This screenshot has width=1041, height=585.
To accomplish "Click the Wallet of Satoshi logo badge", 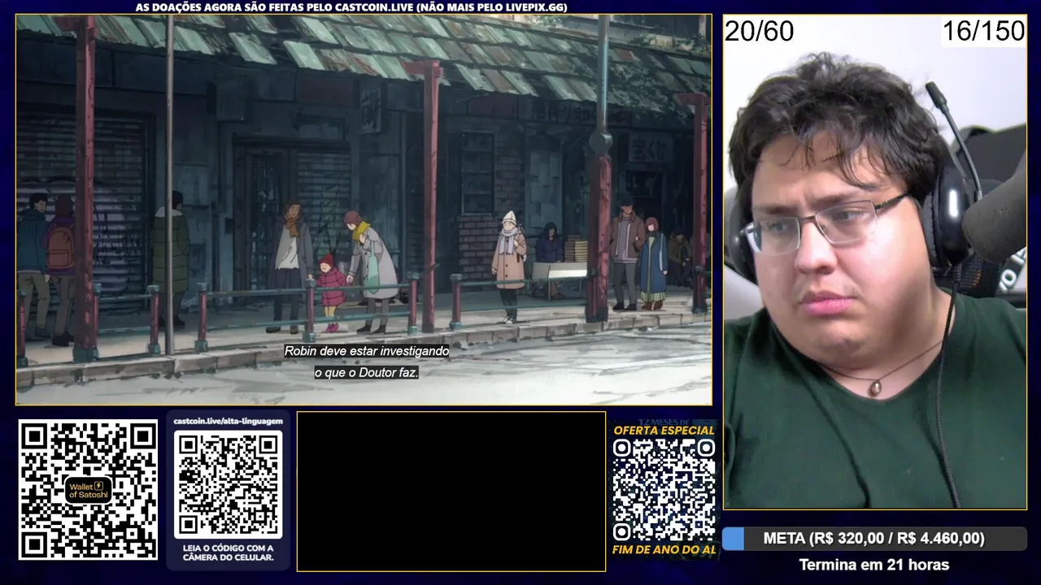I will [88, 490].
